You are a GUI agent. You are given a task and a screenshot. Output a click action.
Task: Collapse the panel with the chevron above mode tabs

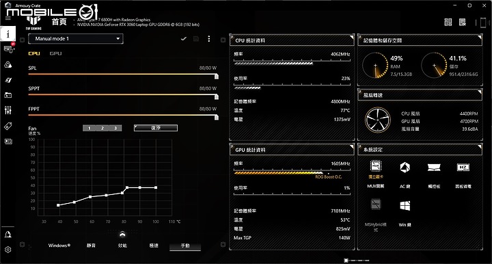click(122, 234)
